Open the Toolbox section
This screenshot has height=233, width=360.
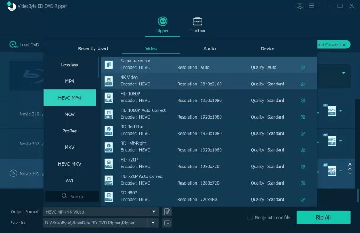pos(197,25)
